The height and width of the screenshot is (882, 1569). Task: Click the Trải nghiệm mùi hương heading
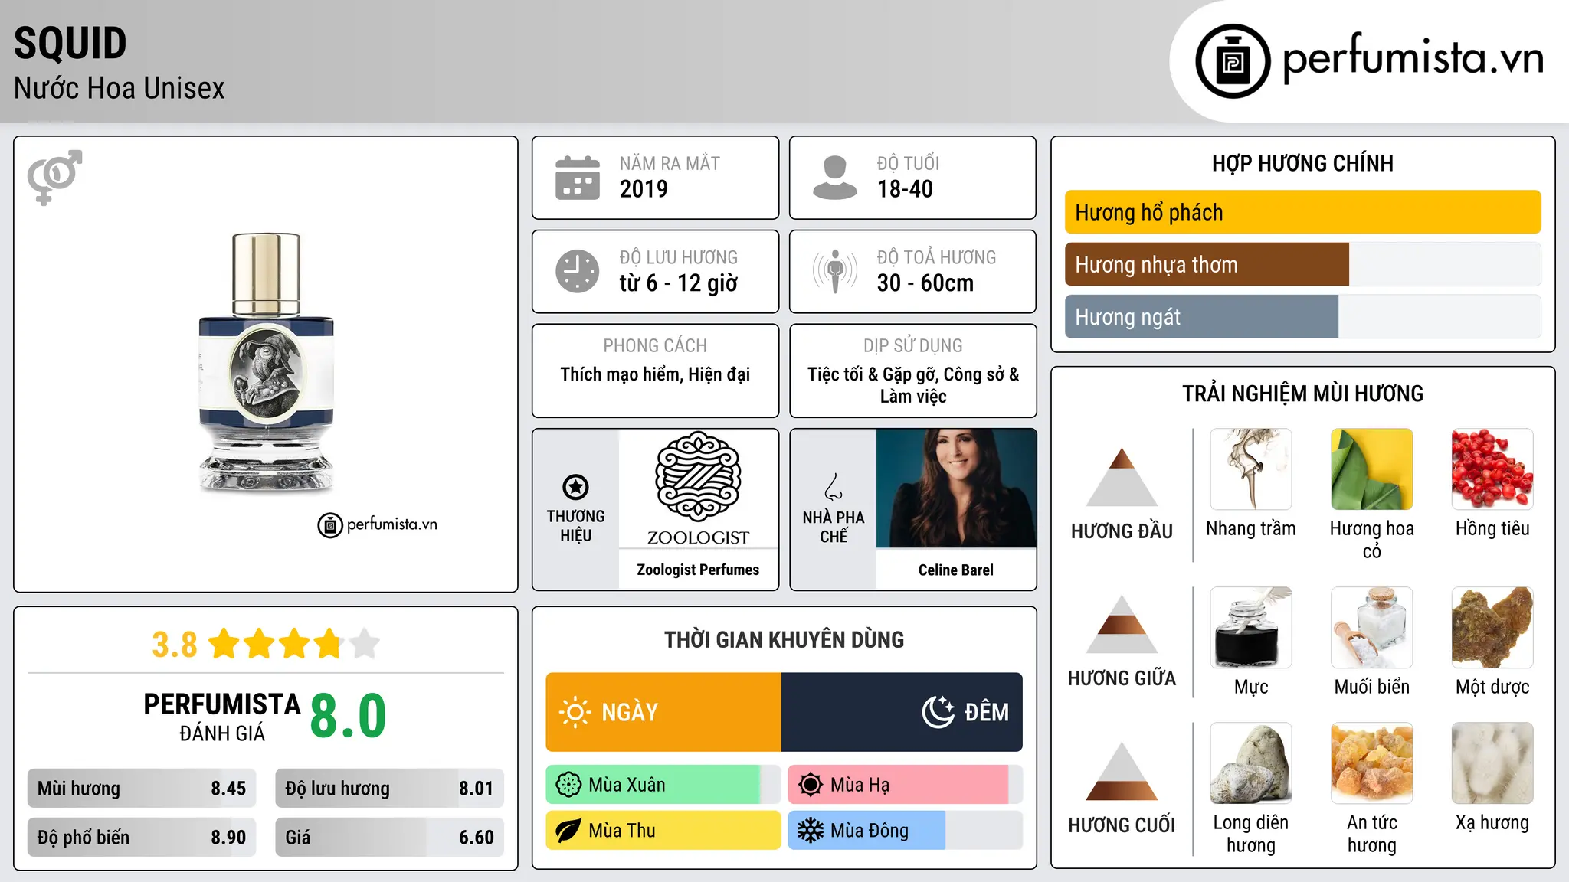pyautogui.click(x=1303, y=394)
